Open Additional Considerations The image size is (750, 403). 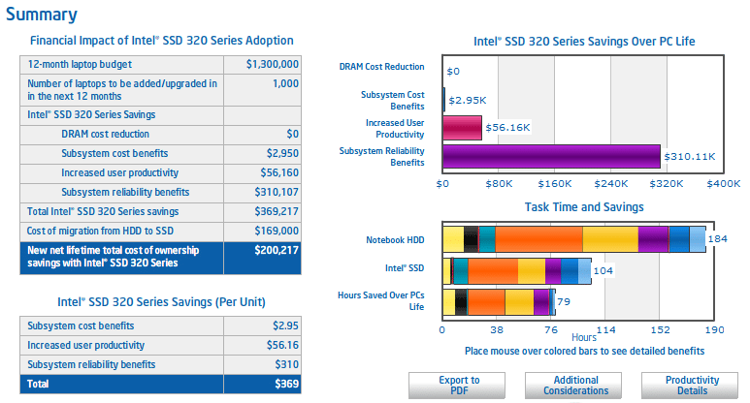coord(573,386)
